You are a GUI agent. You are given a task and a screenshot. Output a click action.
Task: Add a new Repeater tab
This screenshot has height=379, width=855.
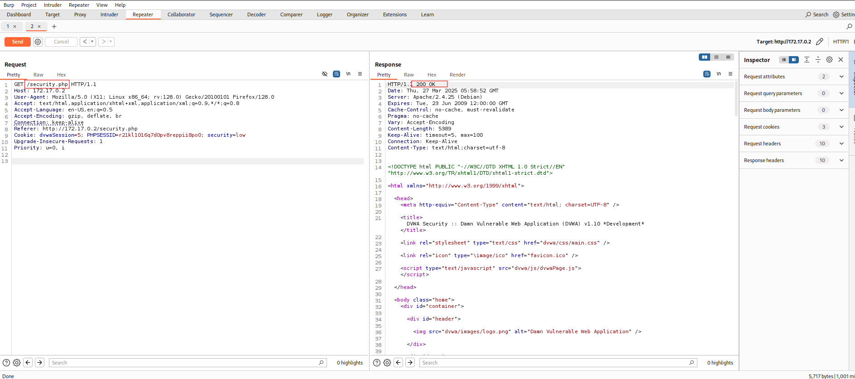pos(54,26)
